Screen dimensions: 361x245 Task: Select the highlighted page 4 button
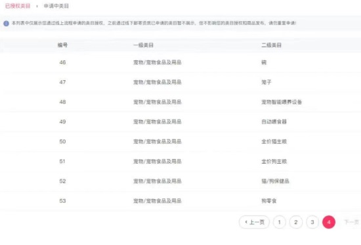click(x=329, y=222)
